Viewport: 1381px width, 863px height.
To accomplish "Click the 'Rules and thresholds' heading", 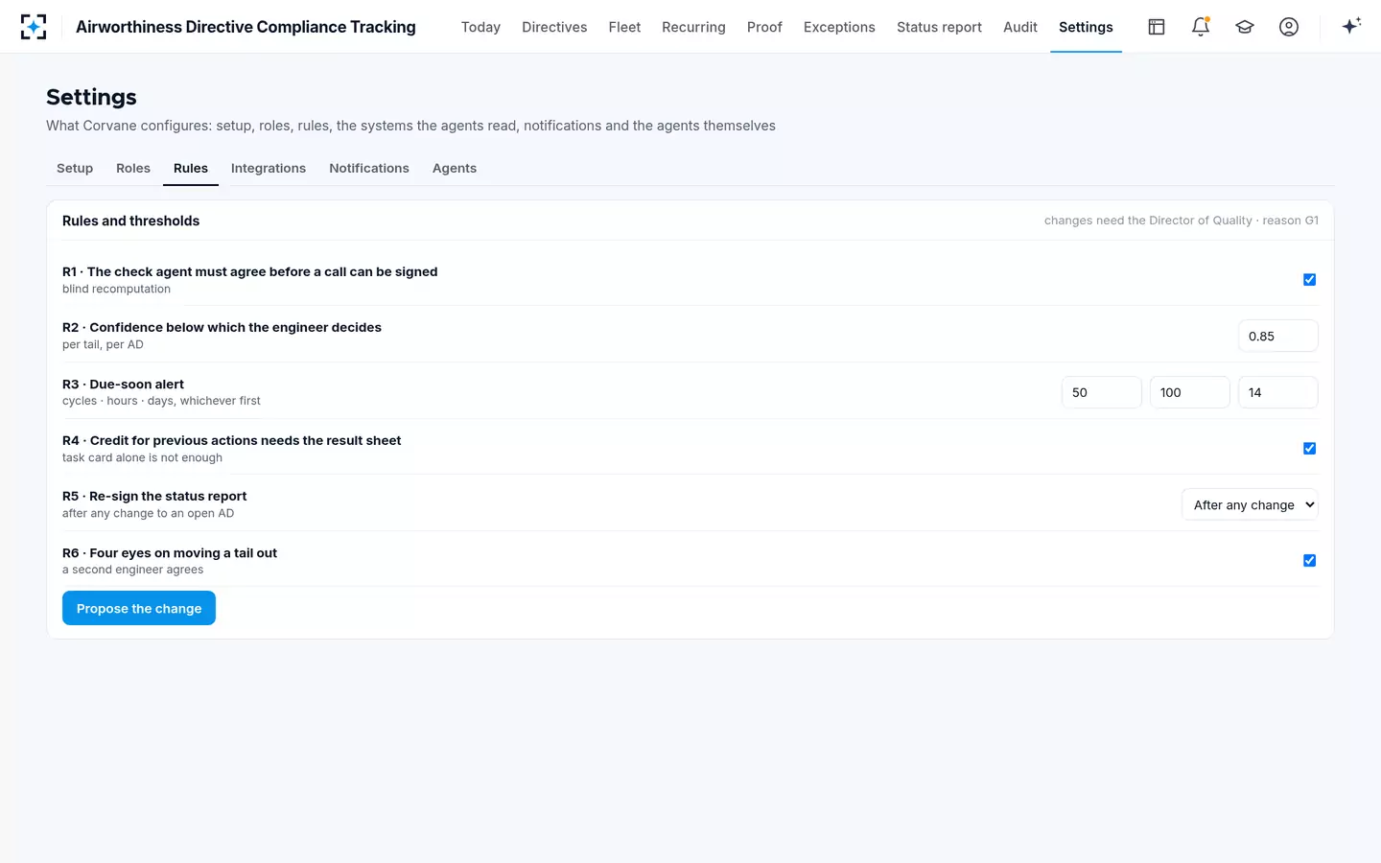I will [x=131, y=221].
